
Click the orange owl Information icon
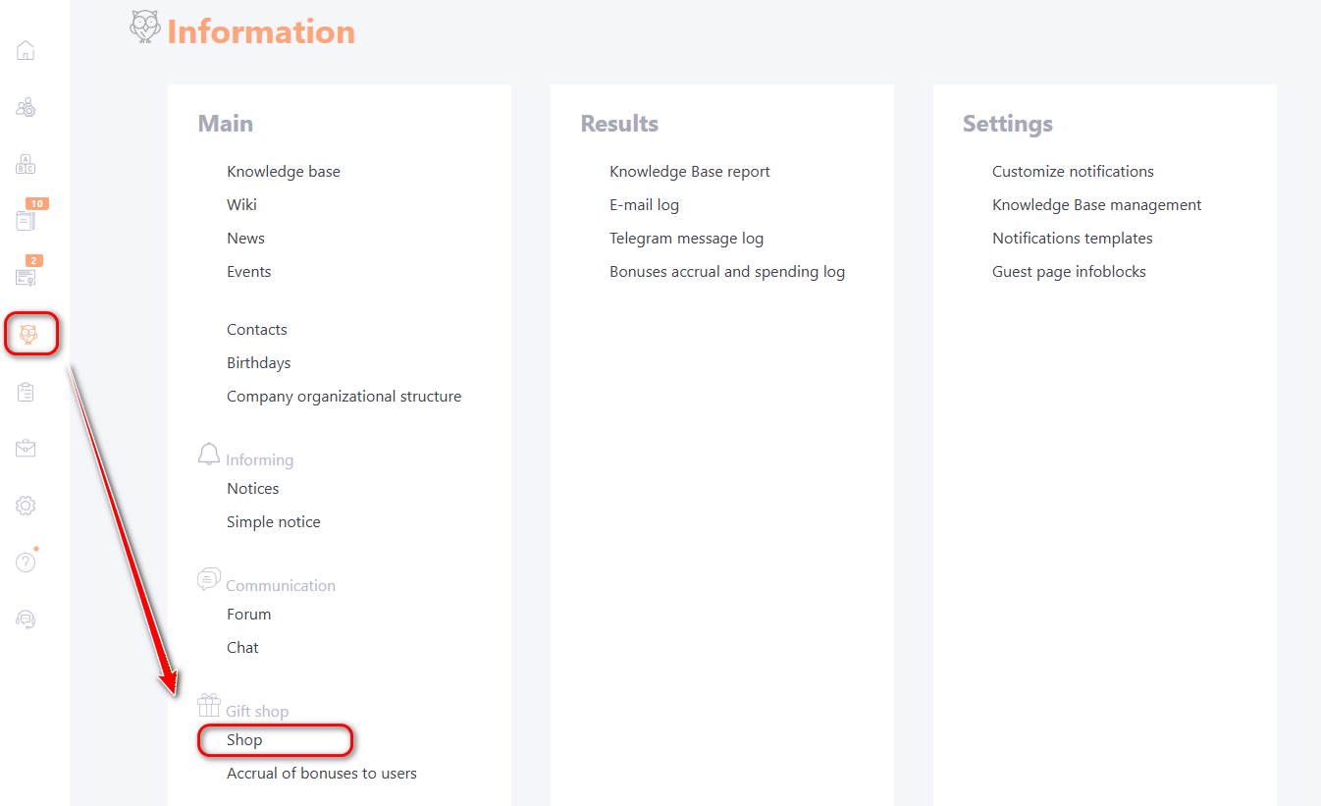pos(28,335)
